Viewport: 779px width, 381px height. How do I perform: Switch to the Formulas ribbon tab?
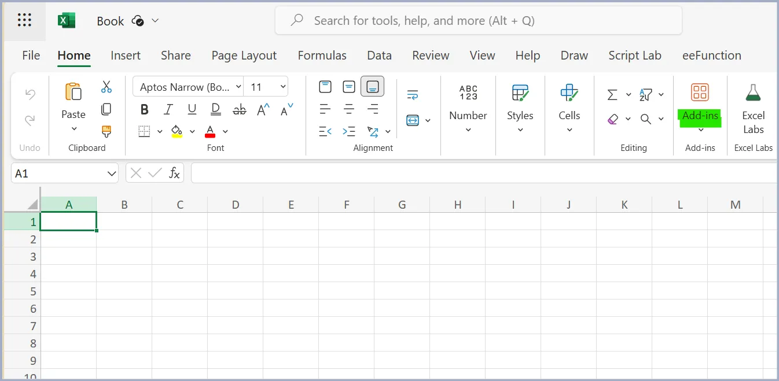322,56
